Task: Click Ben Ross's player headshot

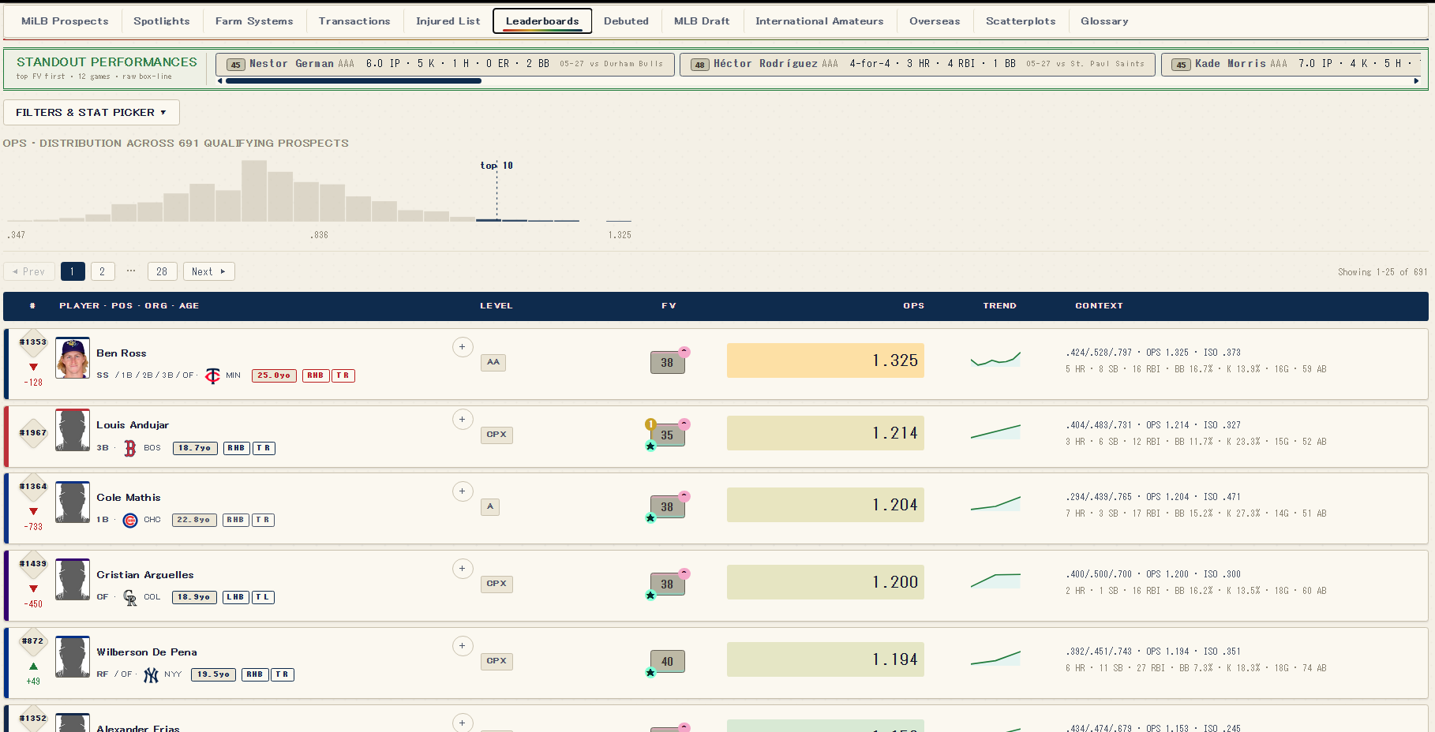Action: [73, 357]
